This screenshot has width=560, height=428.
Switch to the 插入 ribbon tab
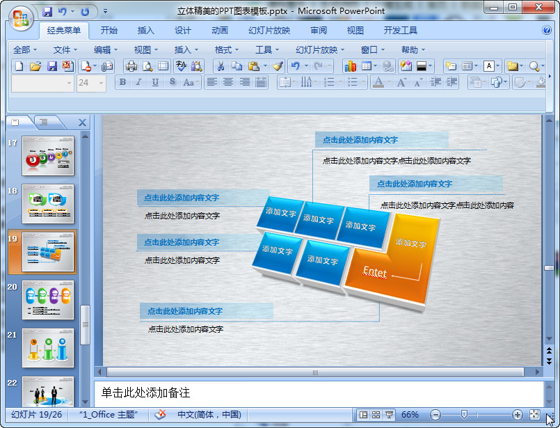click(x=145, y=31)
